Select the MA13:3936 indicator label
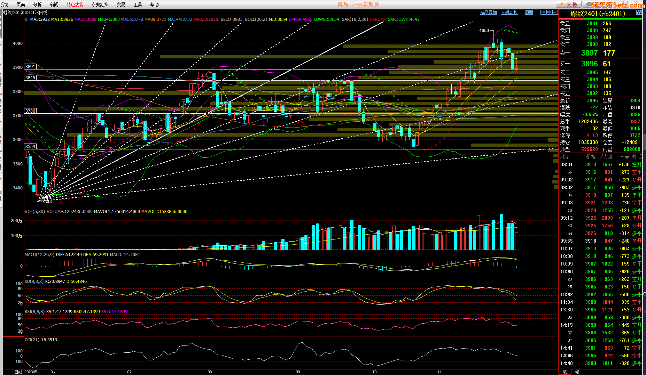 tap(62, 19)
